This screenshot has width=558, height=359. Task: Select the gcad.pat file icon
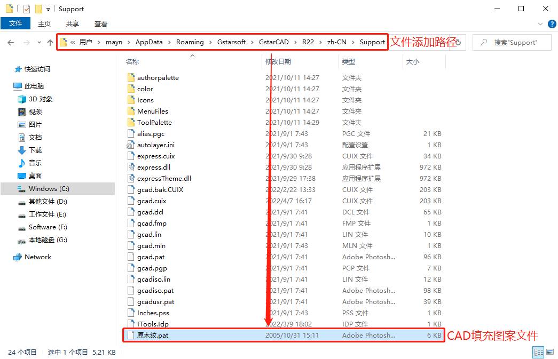pyautogui.click(x=130, y=257)
